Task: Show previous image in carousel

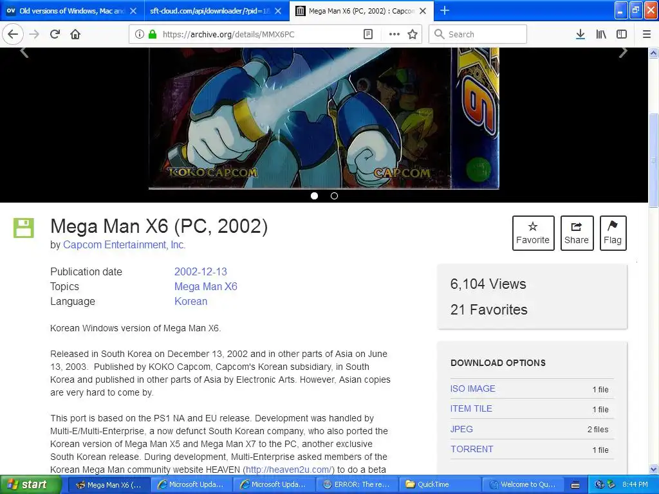Action: point(24,52)
